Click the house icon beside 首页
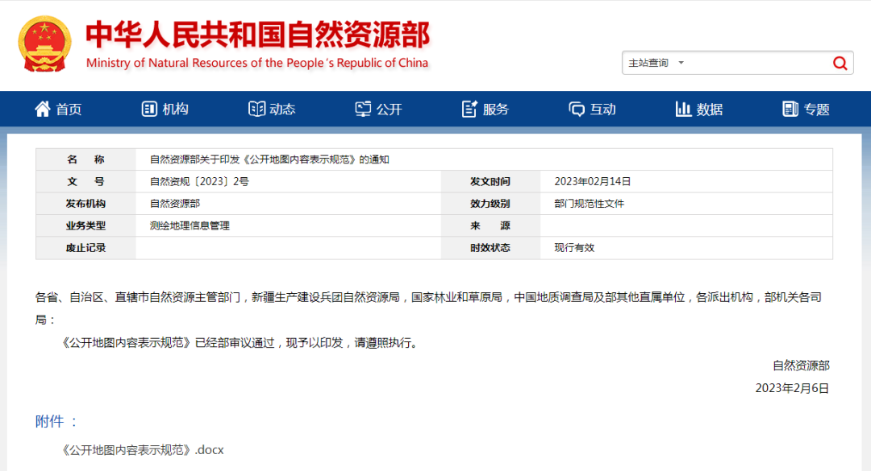 pos(42,109)
